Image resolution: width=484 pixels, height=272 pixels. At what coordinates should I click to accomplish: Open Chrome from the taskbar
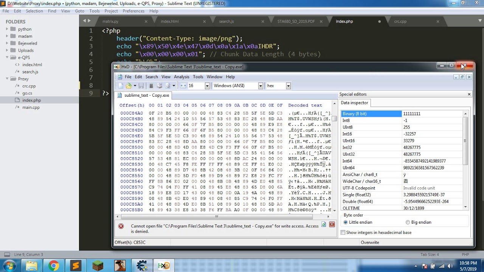tap(54, 266)
